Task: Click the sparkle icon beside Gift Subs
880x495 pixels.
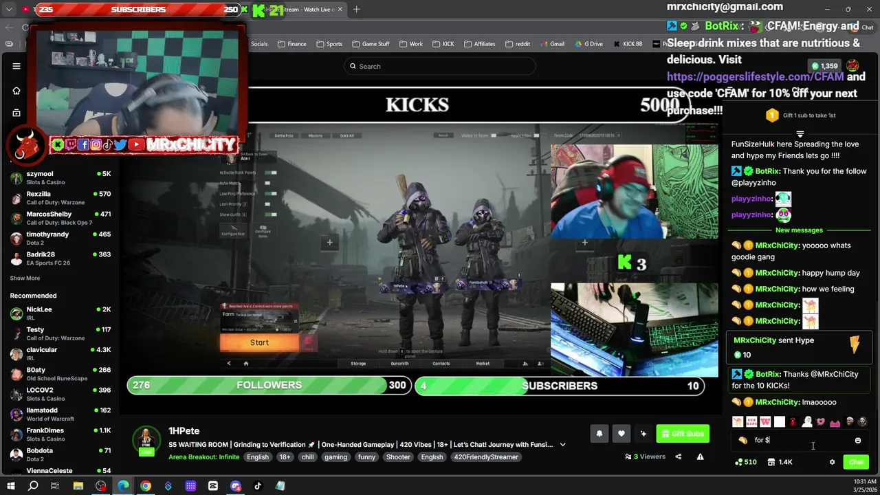Action: [643, 434]
